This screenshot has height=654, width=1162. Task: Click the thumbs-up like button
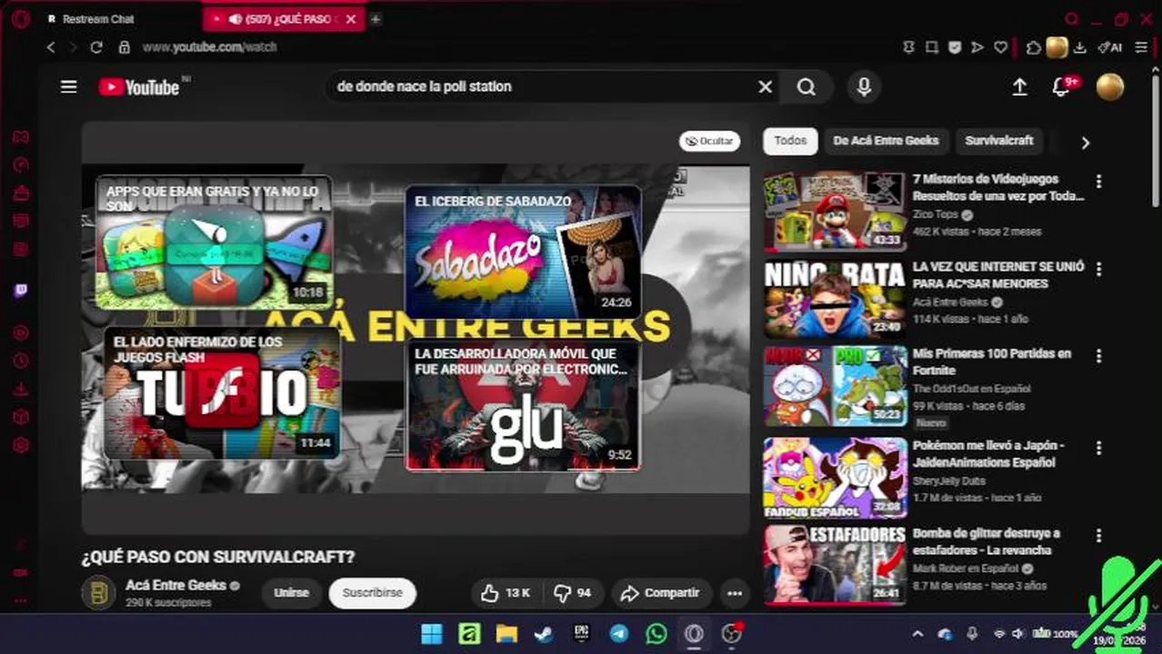coord(506,593)
